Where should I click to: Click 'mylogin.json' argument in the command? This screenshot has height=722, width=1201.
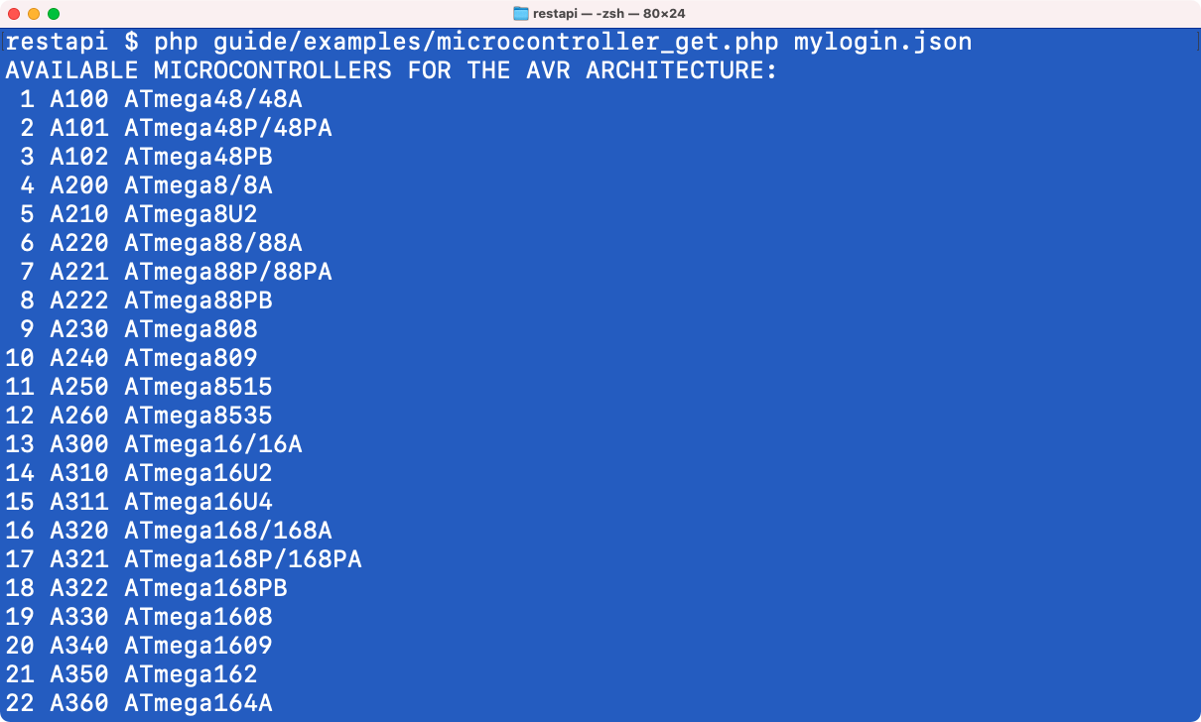click(882, 43)
